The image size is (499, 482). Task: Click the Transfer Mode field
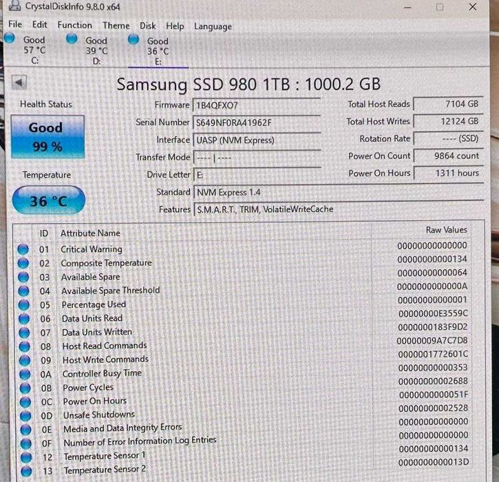(x=257, y=158)
